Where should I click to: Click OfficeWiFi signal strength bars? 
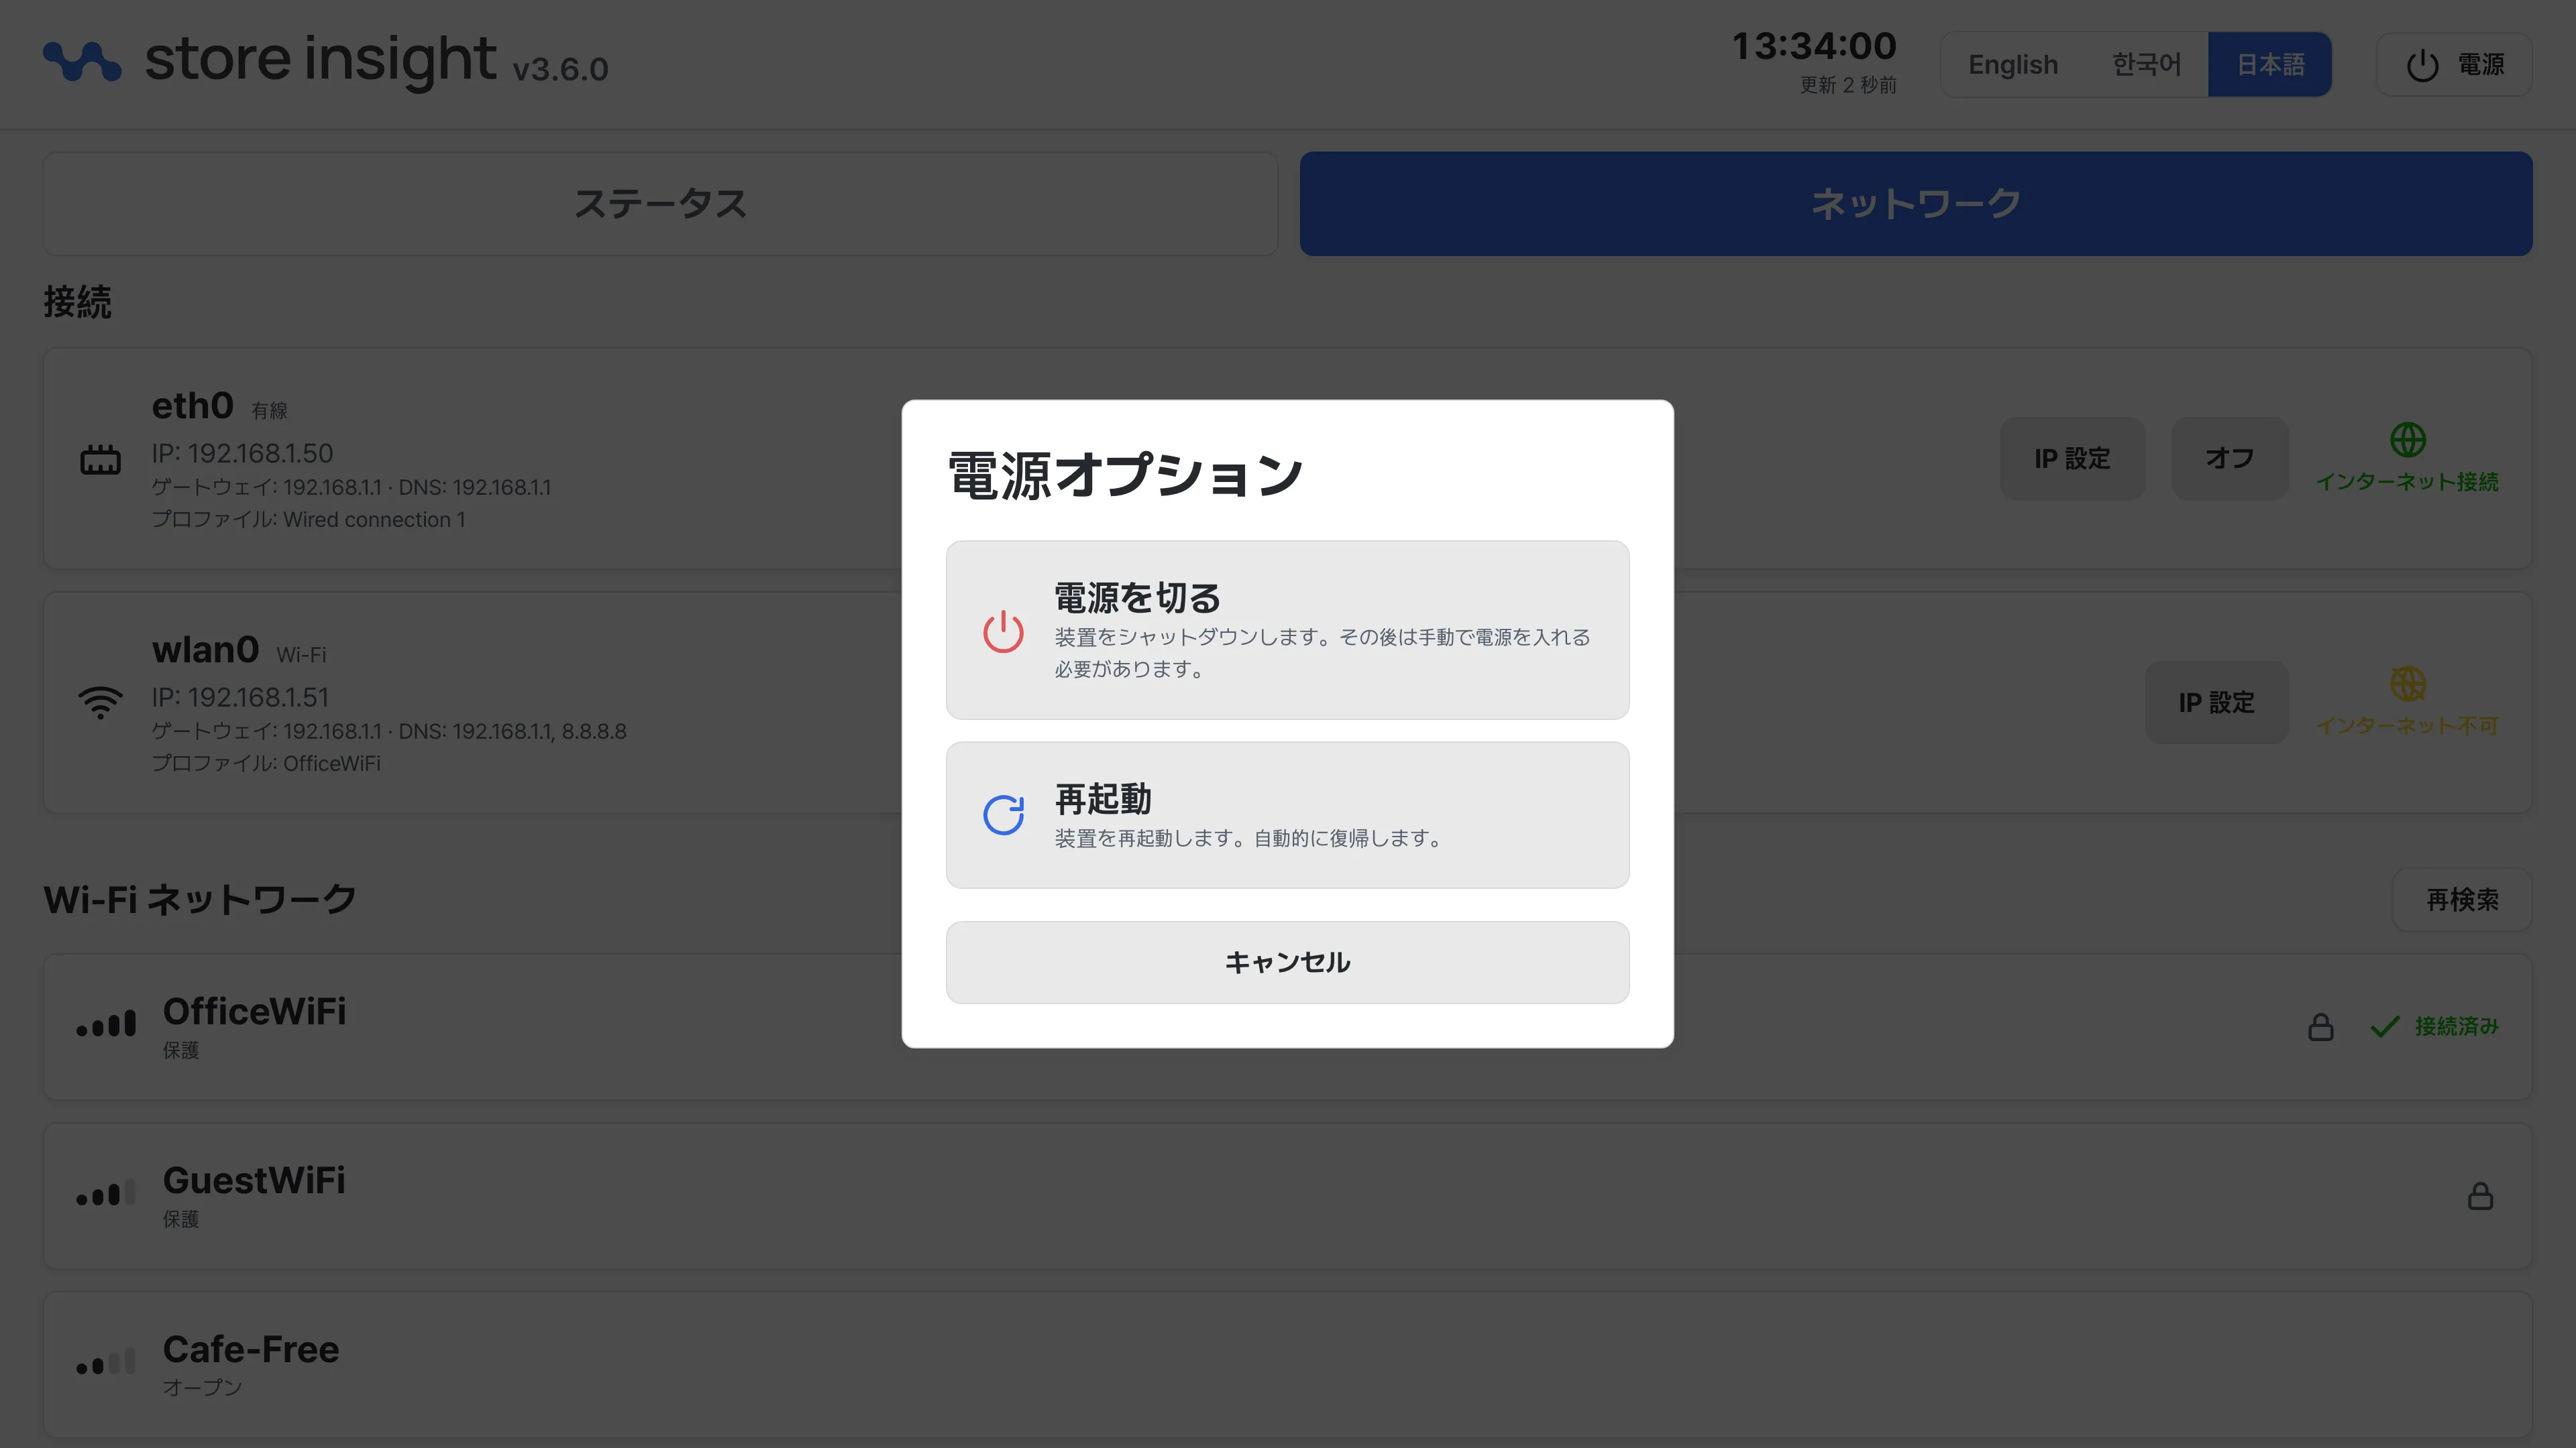(x=106, y=1024)
